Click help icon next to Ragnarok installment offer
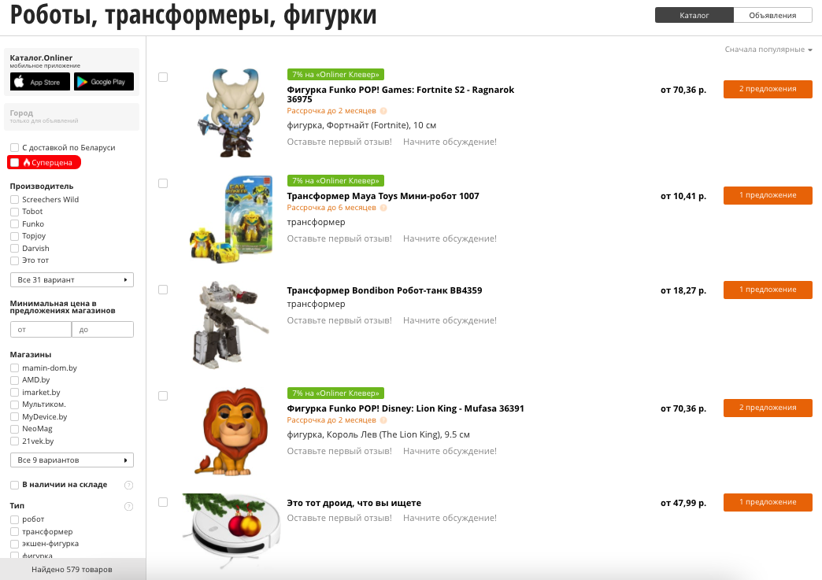The image size is (822, 580). click(383, 111)
